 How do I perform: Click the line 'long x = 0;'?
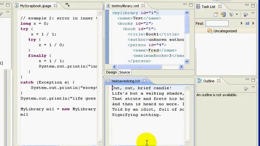pyautogui.click(x=35, y=24)
